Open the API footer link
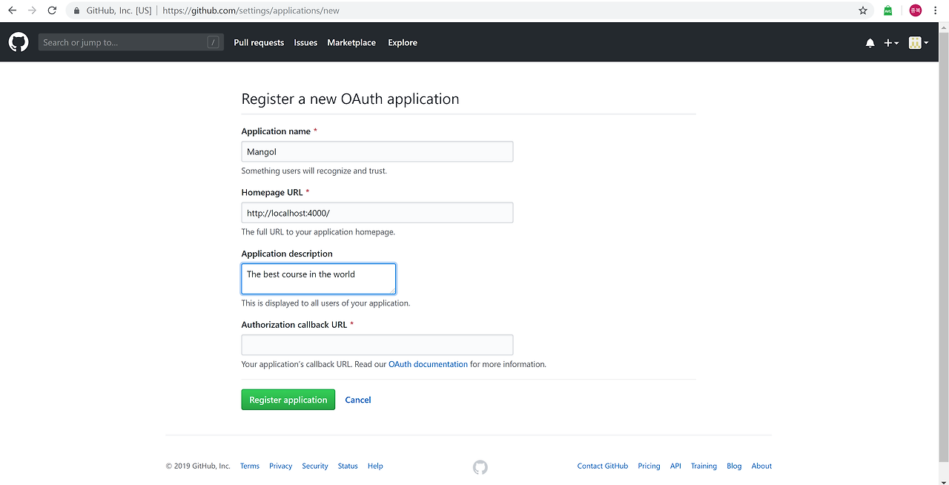 click(675, 466)
